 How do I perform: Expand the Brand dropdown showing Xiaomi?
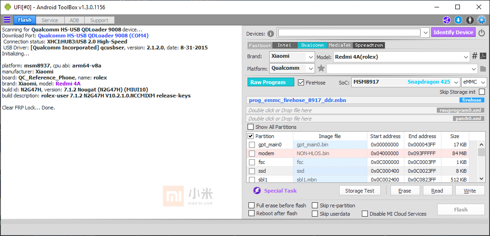(x=310, y=57)
